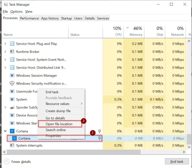Click System interrupts 0.3% CPU value
192x168 pixels.
pyautogui.click(x=118, y=145)
